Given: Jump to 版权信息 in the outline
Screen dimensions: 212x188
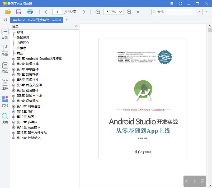Looking at the screenshot, I should pos(23,37).
